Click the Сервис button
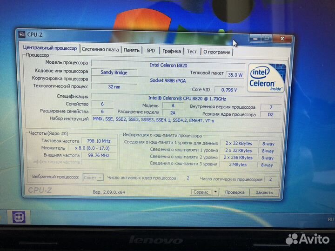Viewport: 335px width, 251px height. [201, 192]
